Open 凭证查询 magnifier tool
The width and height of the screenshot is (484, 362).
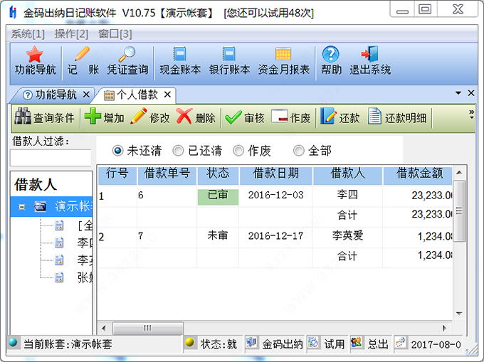click(127, 61)
